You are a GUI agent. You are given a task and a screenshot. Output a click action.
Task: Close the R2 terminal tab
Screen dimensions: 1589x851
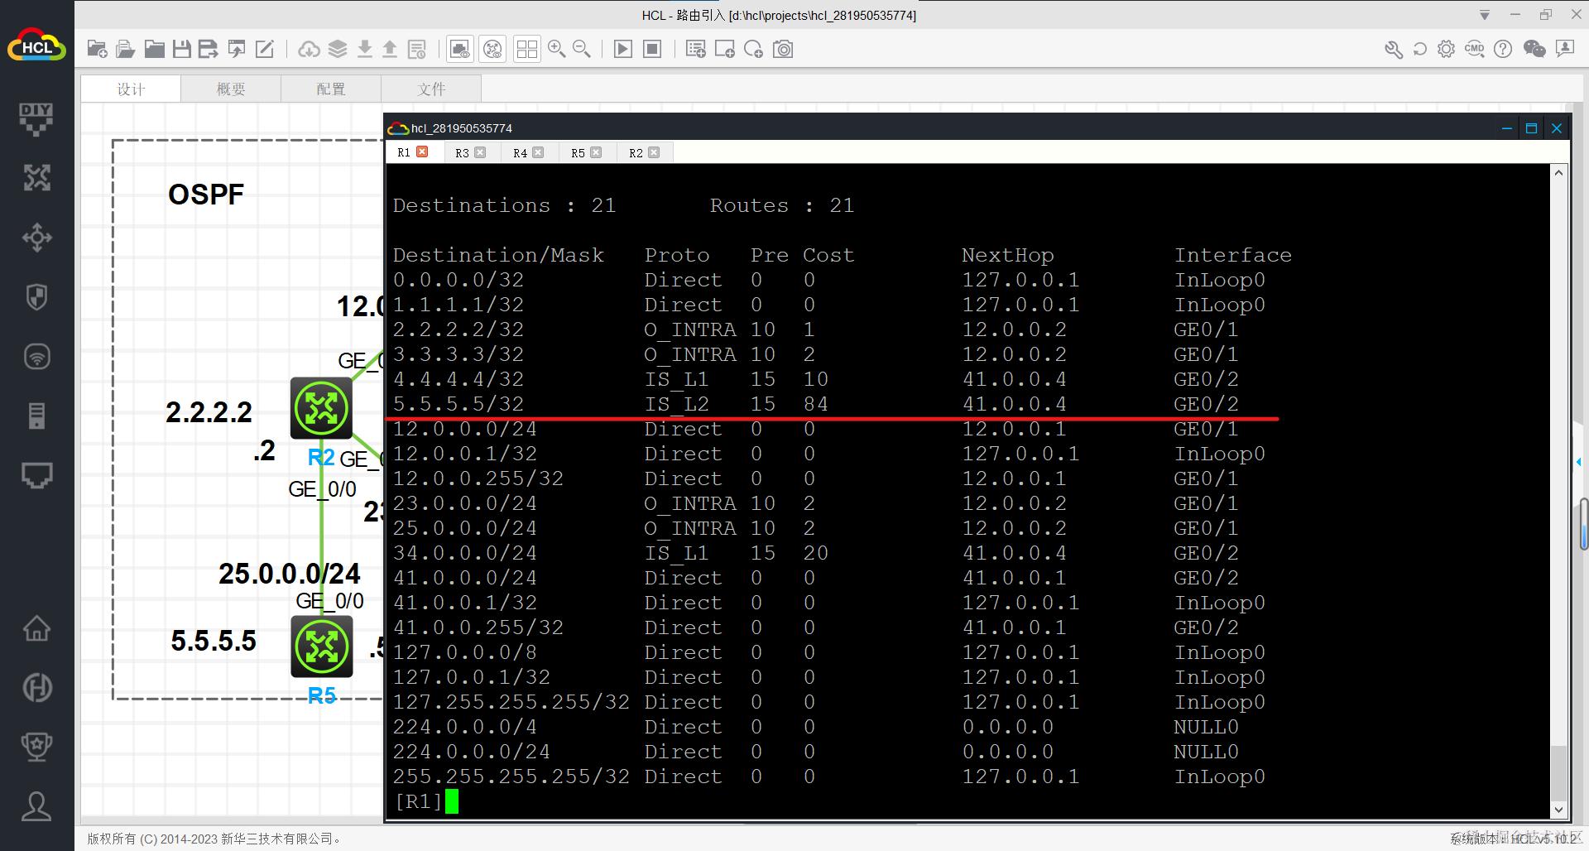[655, 152]
